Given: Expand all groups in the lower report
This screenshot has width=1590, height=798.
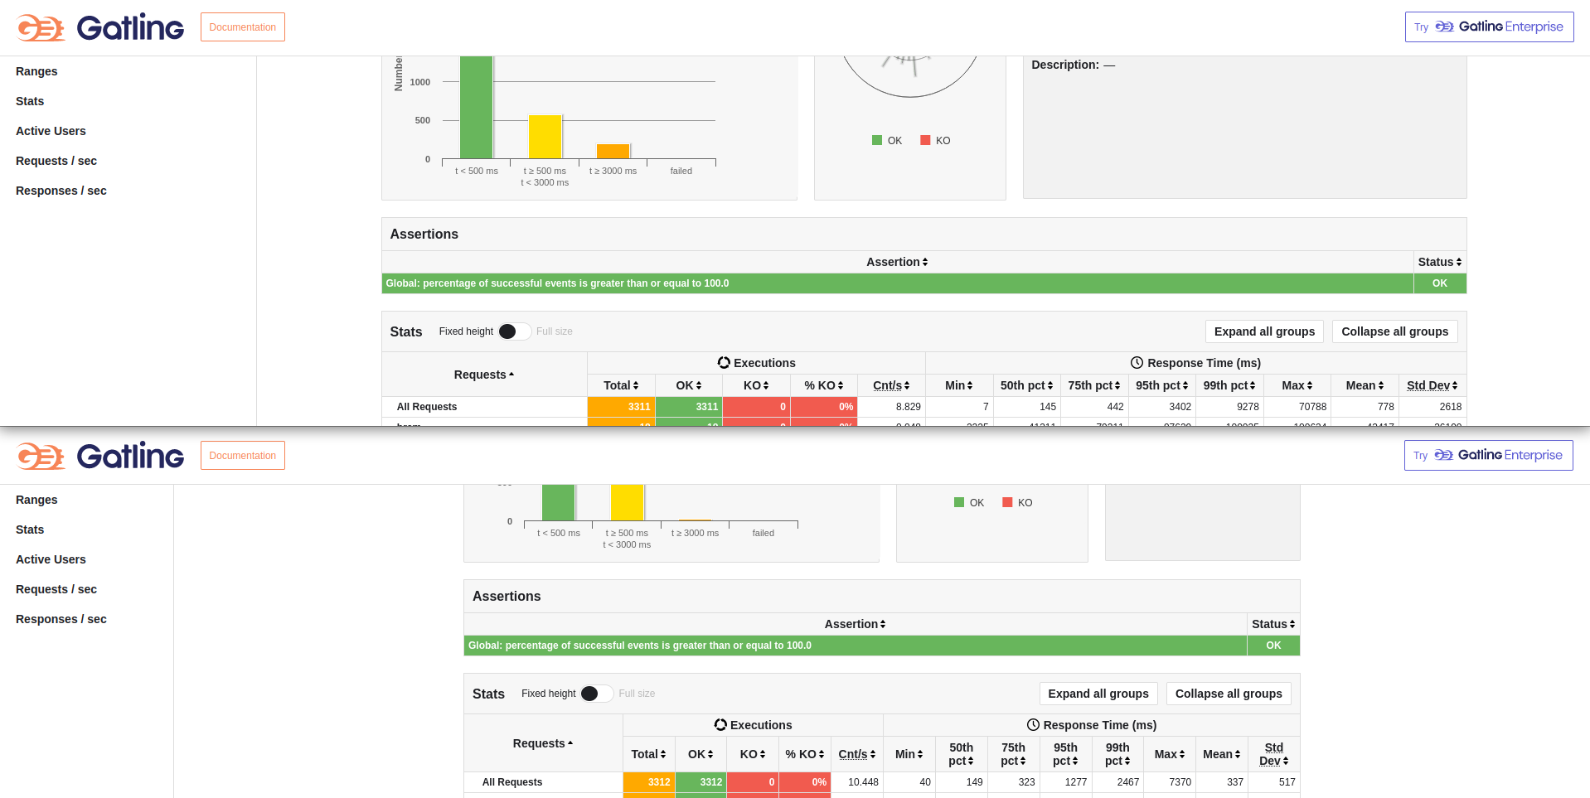Looking at the screenshot, I should pyautogui.click(x=1098, y=694).
